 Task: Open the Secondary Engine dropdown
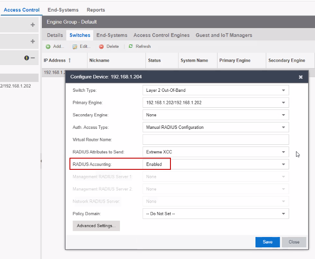pos(283,115)
